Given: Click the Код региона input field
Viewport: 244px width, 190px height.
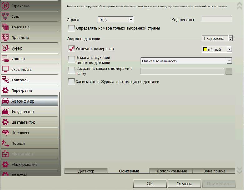Looking at the screenshot, I should coord(217,19).
